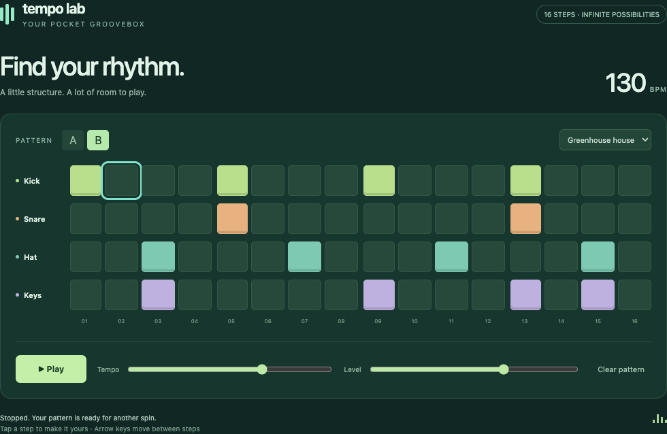Turn off Hat step 03
The height and width of the screenshot is (434, 667).
click(158, 256)
